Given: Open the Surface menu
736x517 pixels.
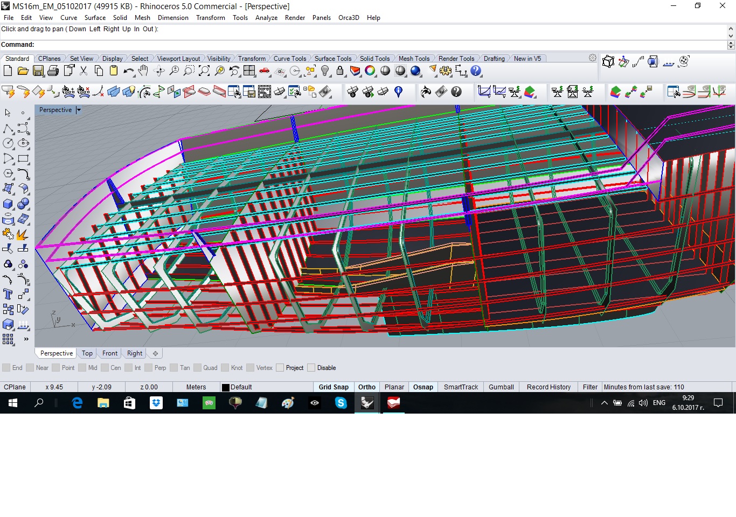Looking at the screenshot, I should tap(95, 18).
